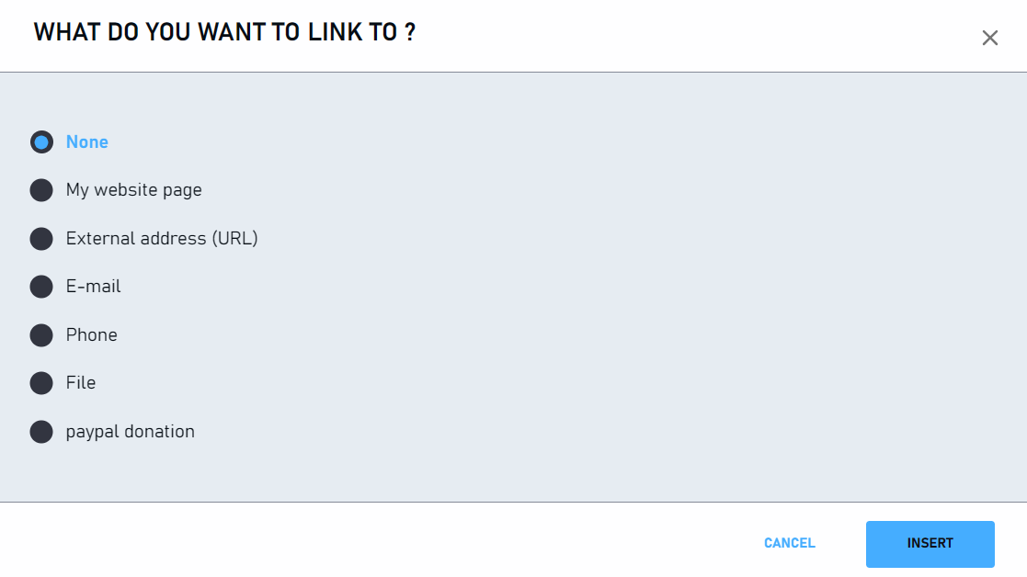Click the empty options panel area right of the radio list

[x=642, y=288]
